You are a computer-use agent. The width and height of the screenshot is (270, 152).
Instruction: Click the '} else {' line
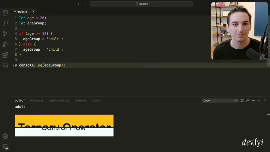tap(28, 44)
